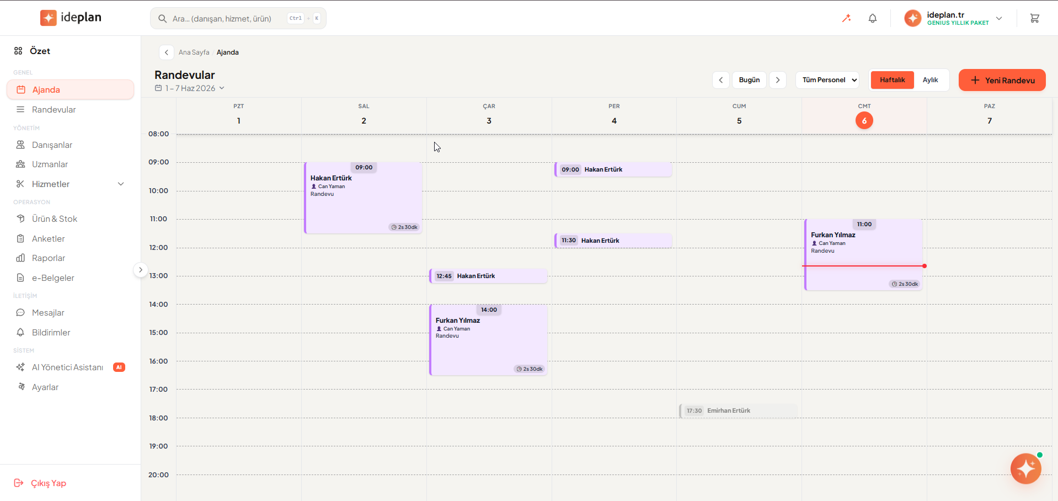
Task: Open the notifications bell icon
Action: (x=873, y=18)
